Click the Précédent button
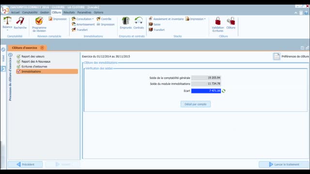310x174 pixels. (x=25, y=164)
